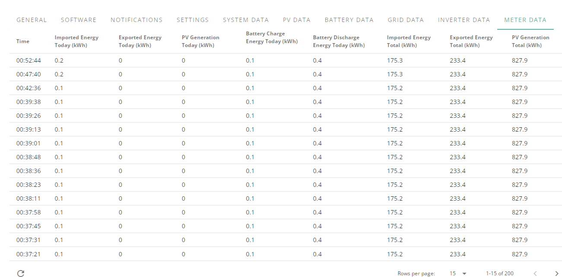Click the Imported Energy Today column header
This screenshot has height=277, width=562.
click(x=76, y=41)
